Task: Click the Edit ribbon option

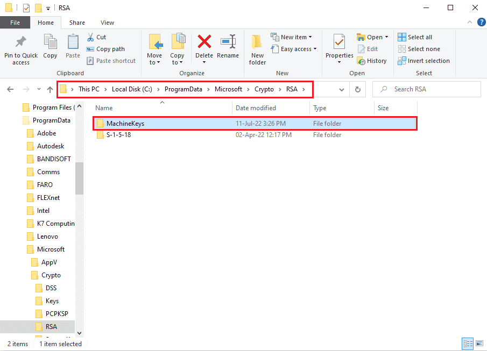Action: click(x=368, y=49)
